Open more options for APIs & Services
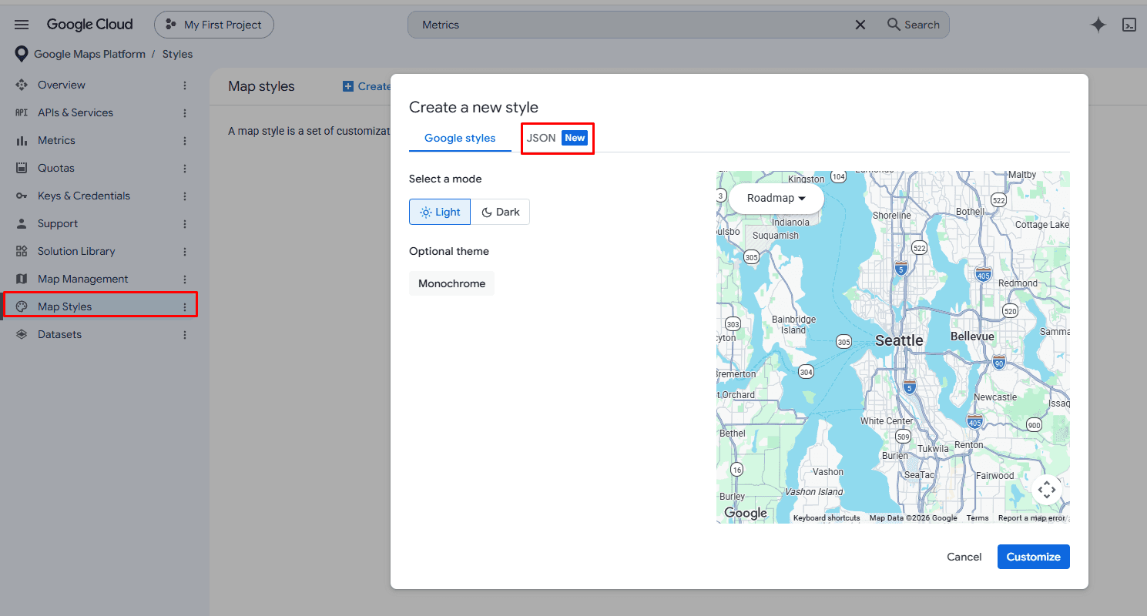Image resolution: width=1147 pixels, height=616 pixels. pos(185,112)
